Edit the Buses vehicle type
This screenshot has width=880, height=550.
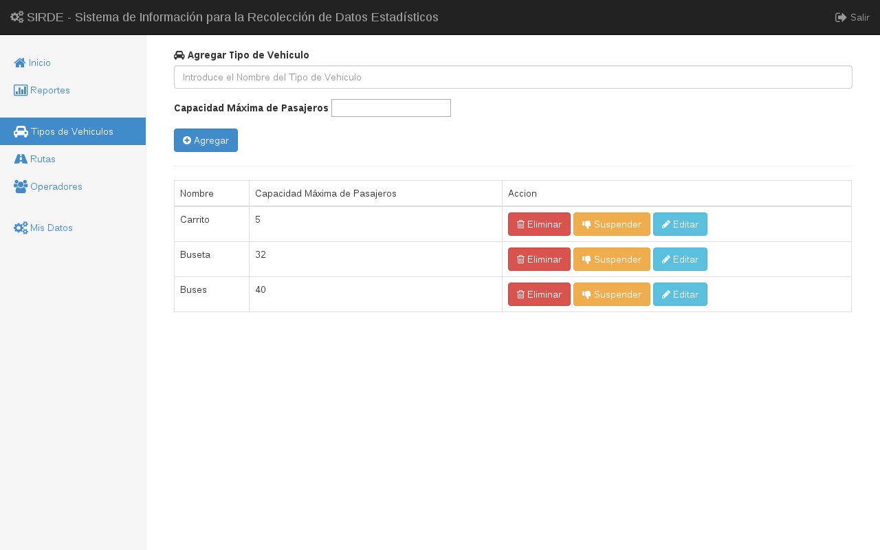(680, 294)
